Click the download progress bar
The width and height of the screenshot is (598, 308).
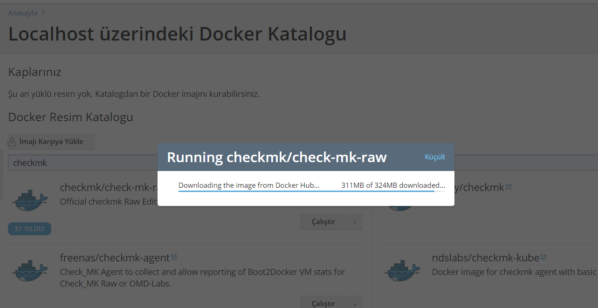click(311, 191)
